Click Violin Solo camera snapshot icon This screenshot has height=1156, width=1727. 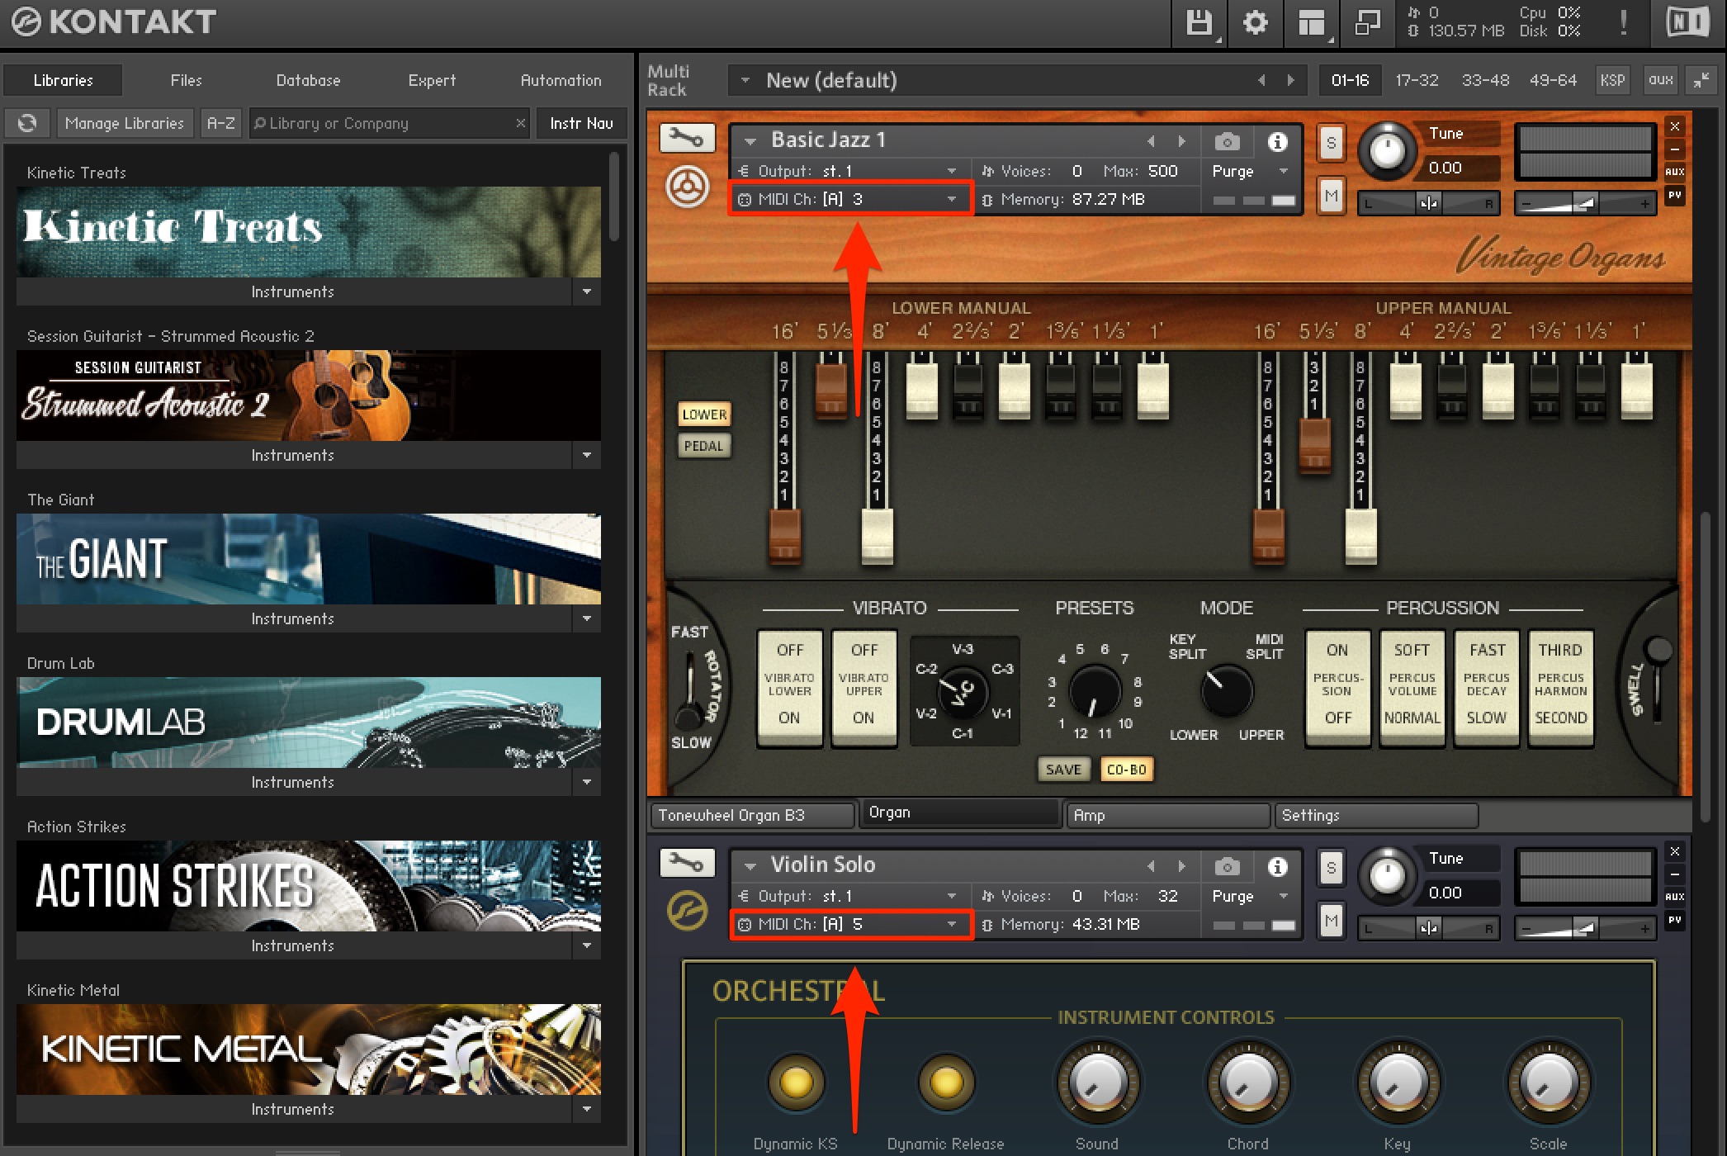(x=1227, y=867)
